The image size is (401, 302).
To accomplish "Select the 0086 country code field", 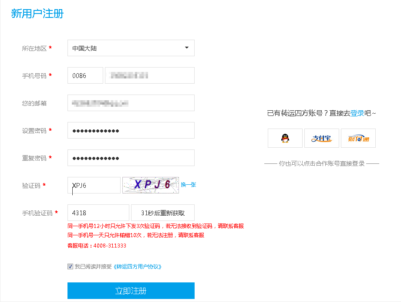I will pos(85,75).
